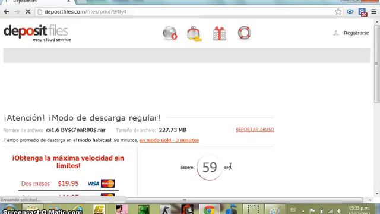Open the Chrome menu hamburger icon
The image size is (380, 214).
coord(374,12)
